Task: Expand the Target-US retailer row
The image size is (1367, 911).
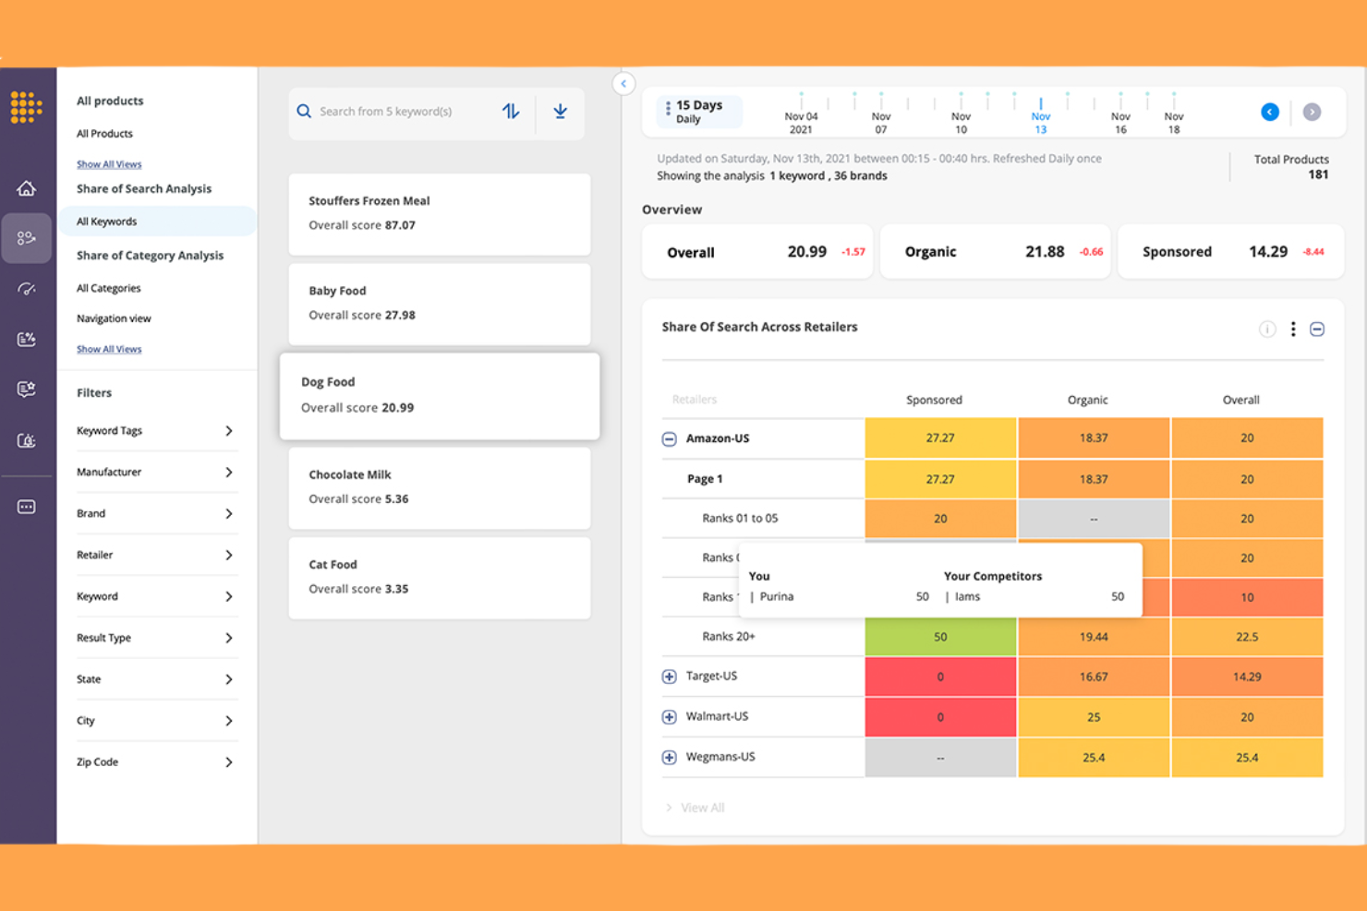Action: pyautogui.click(x=668, y=676)
